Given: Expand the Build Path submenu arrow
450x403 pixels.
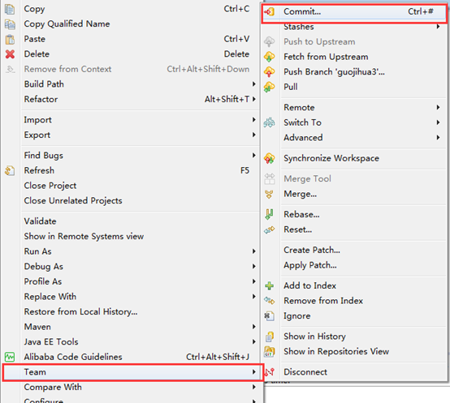Looking at the screenshot, I should (253, 84).
